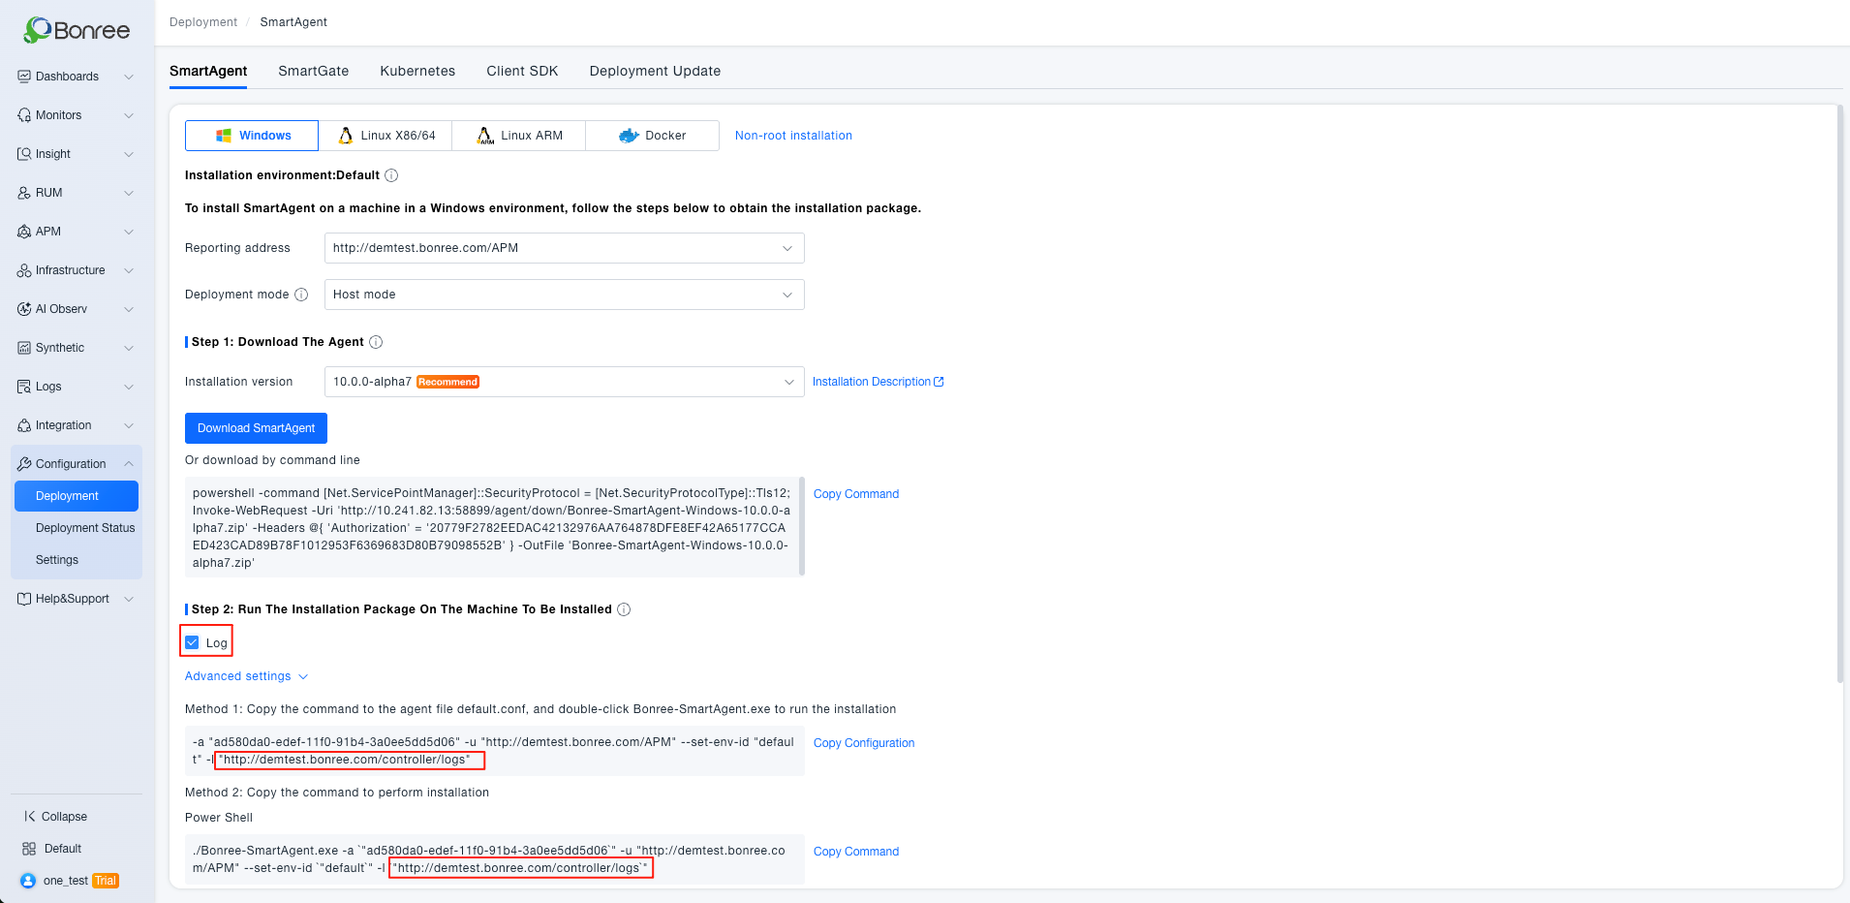
Task: Click Deployment breadcrumb link
Action: point(203,22)
